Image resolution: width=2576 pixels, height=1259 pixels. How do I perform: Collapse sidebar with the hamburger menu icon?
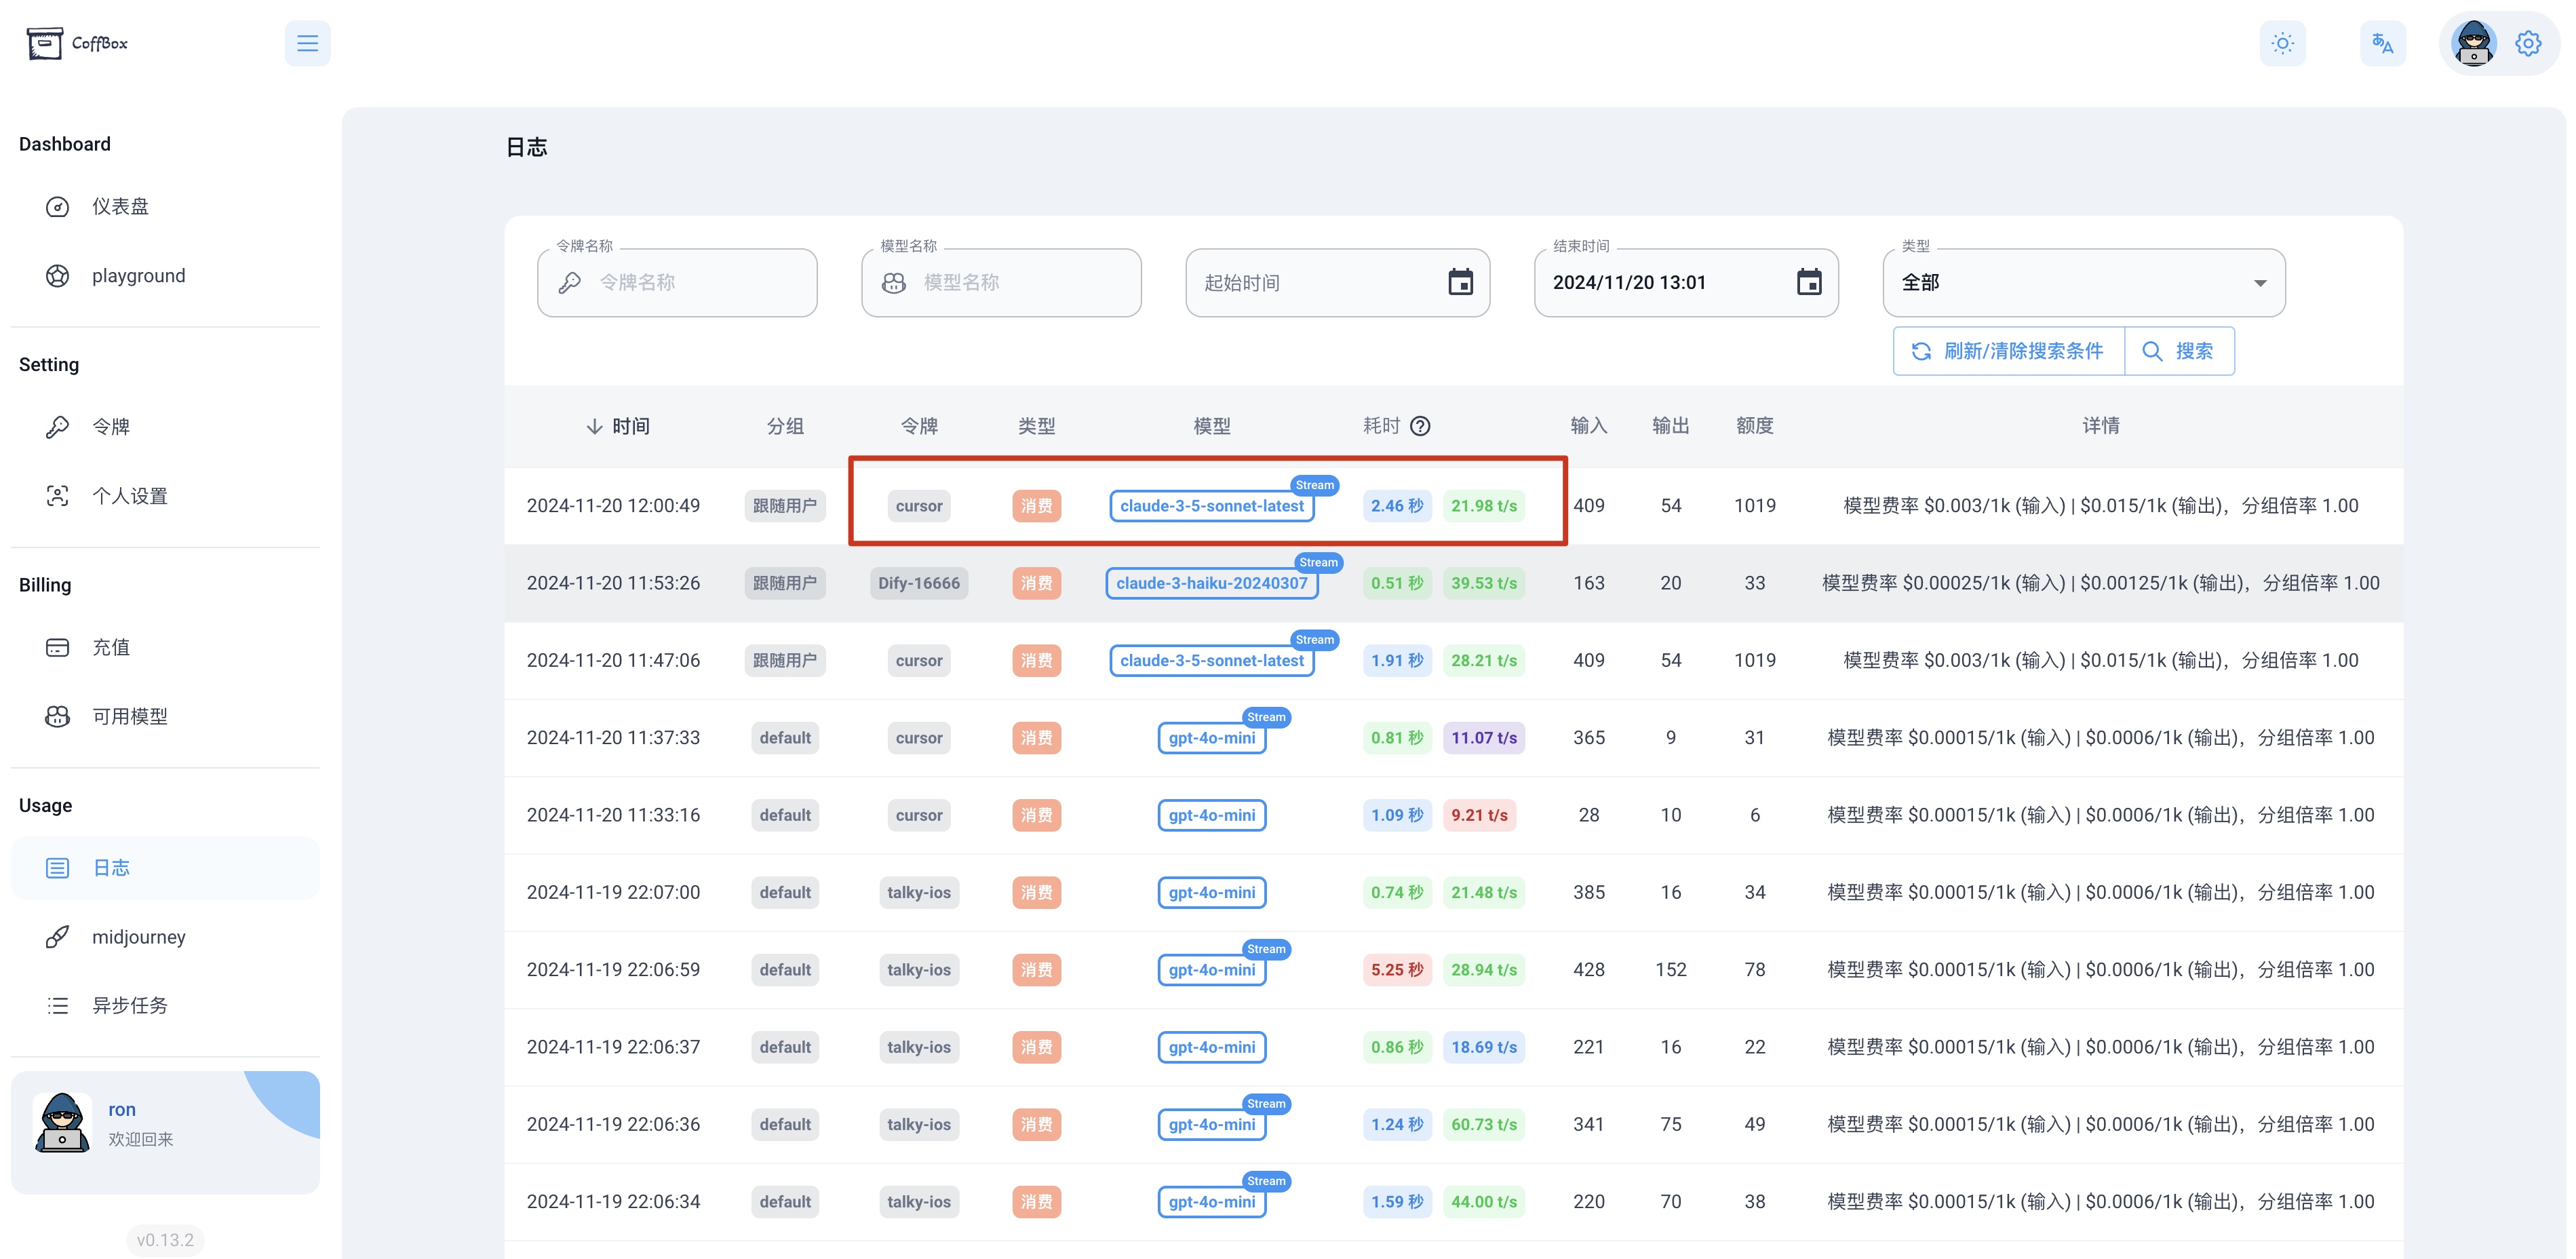click(x=307, y=43)
